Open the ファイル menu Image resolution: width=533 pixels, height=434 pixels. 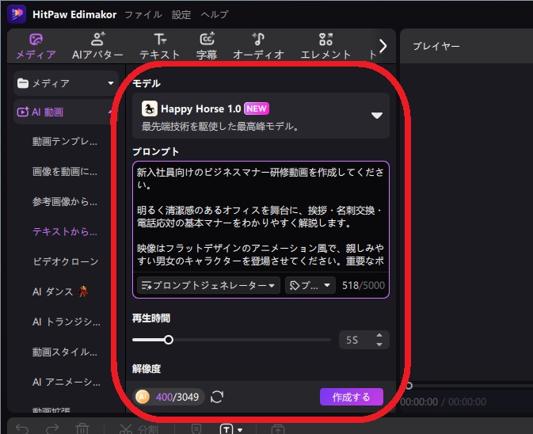143,14
